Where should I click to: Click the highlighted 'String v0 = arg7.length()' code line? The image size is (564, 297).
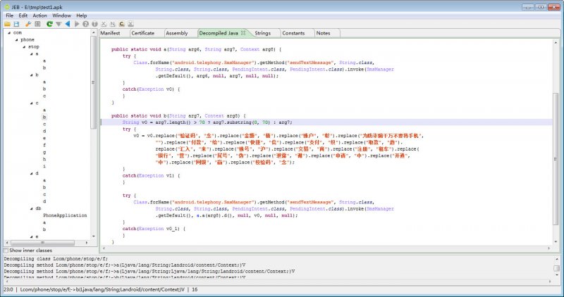[207, 122]
